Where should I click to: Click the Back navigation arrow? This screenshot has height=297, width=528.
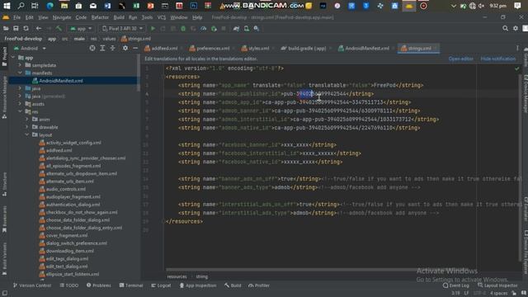tap(39, 29)
